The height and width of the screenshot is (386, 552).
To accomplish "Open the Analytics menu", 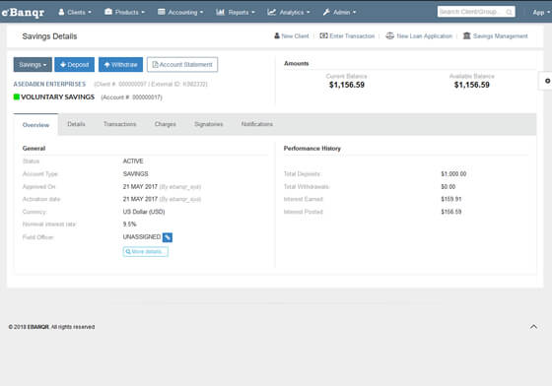I will [288, 12].
